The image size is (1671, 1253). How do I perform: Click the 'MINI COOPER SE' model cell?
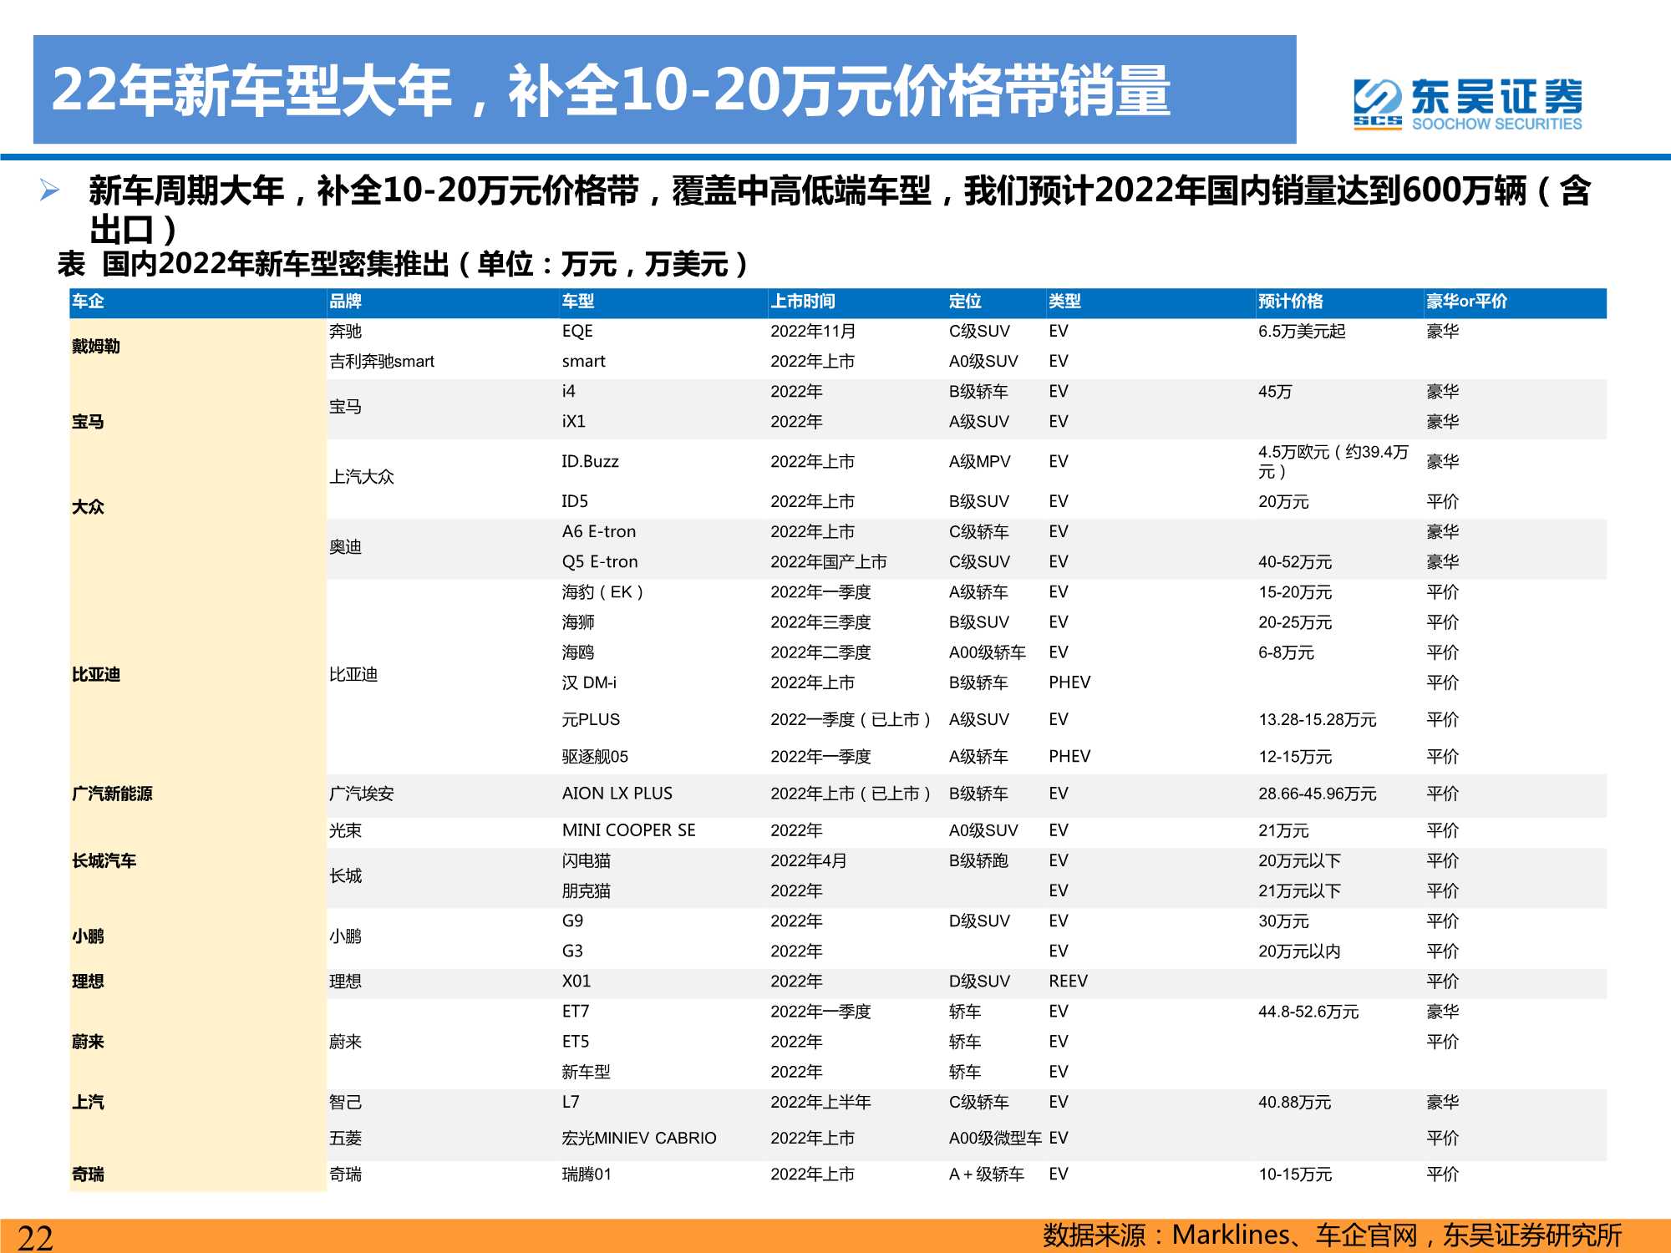[x=629, y=830]
